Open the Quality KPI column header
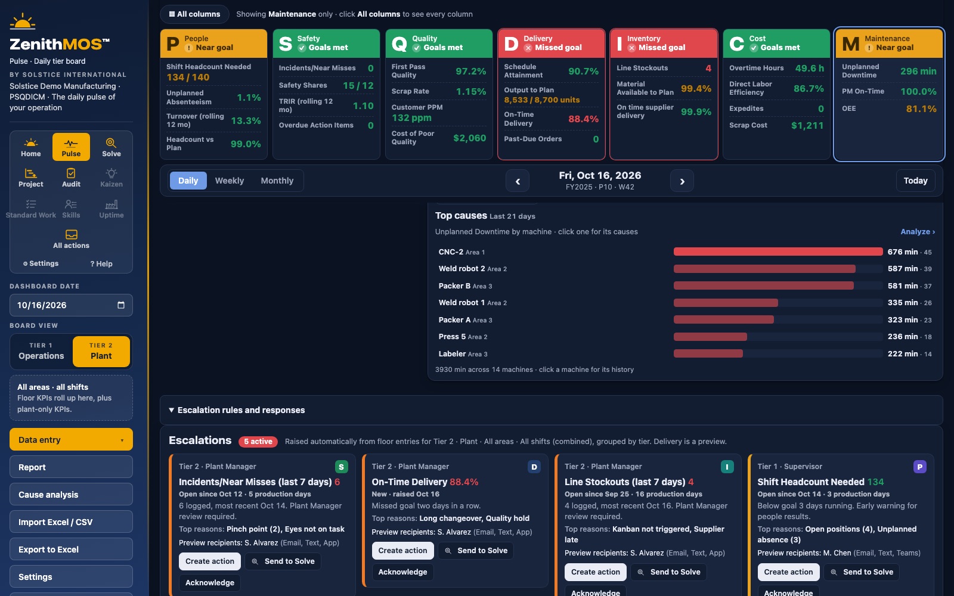The width and height of the screenshot is (954, 596). (x=439, y=44)
